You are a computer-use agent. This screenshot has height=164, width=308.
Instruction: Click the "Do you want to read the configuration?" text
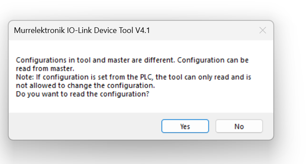point(82,94)
